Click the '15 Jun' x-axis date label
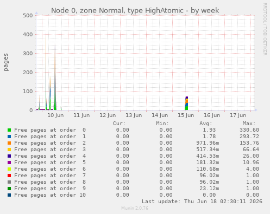Viewport: 270px width, 214px height. click(186, 115)
